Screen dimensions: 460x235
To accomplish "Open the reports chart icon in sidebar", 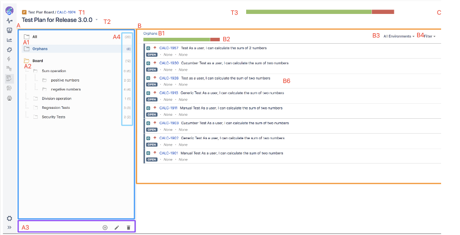I will coord(9,40).
